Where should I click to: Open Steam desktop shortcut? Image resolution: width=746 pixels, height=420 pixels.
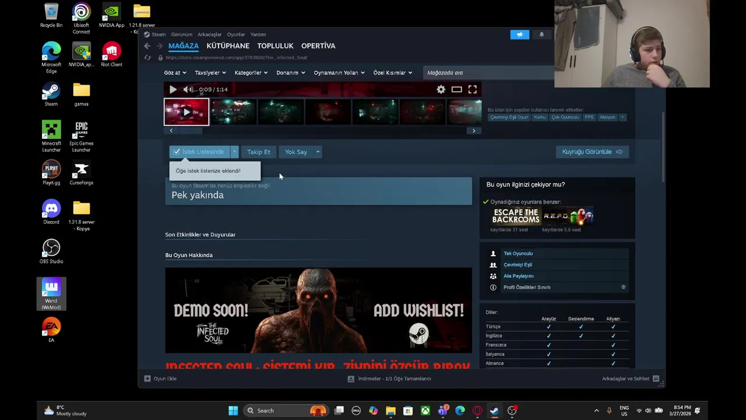[x=51, y=95]
